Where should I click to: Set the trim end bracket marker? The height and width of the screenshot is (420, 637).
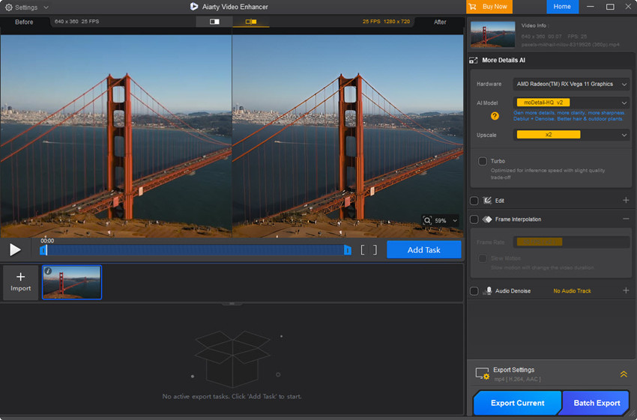coord(375,250)
